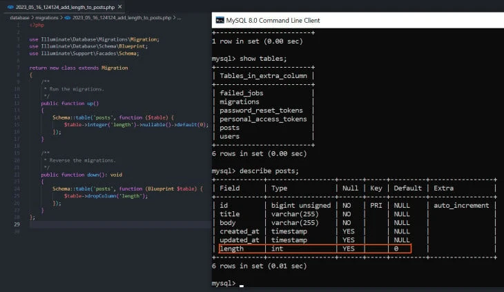
Task: Click the 'PRI' key value
Action: click(376, 206)
